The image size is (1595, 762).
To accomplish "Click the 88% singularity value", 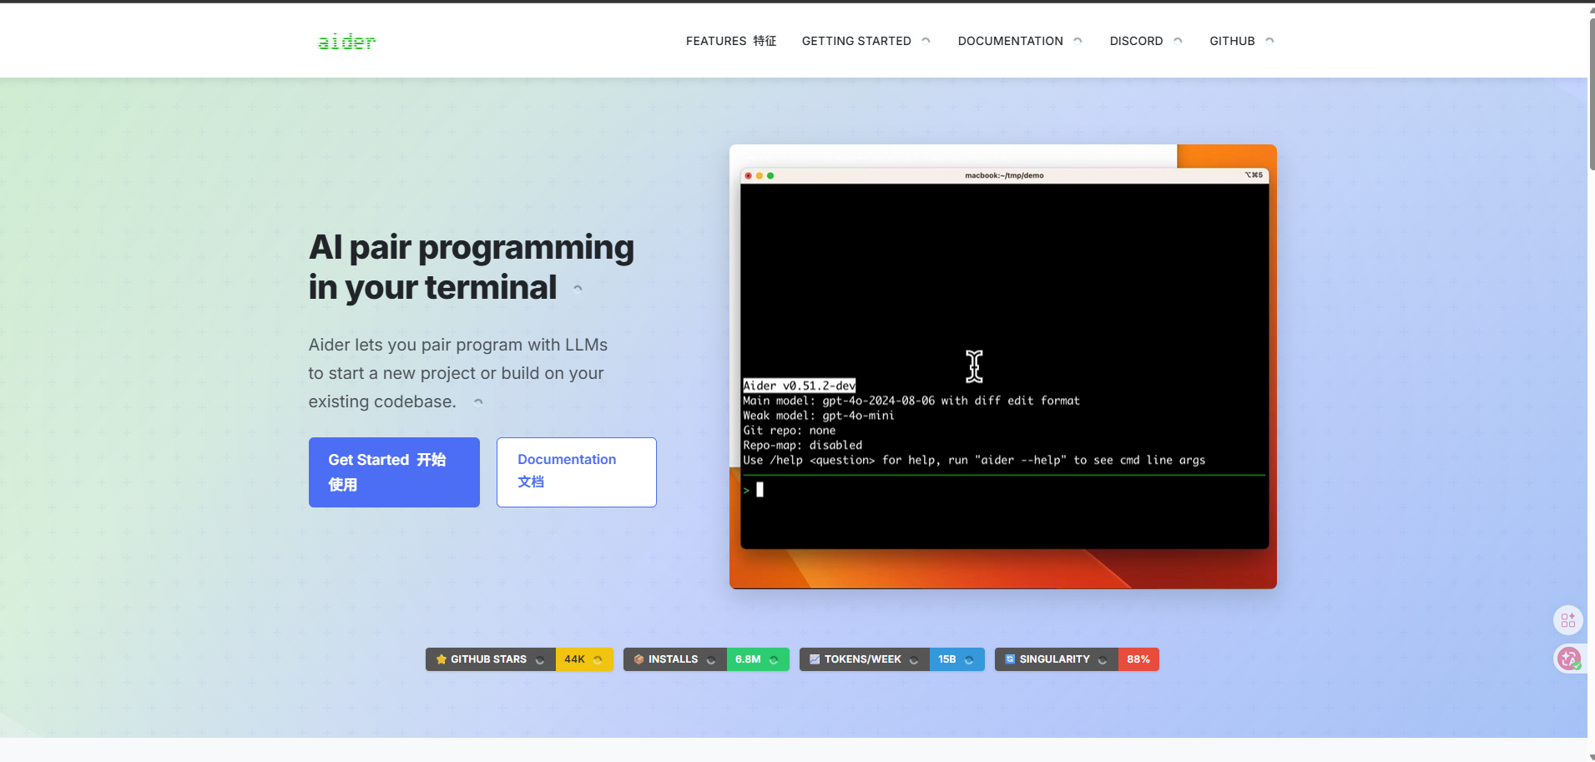I will coord(1138,659).
